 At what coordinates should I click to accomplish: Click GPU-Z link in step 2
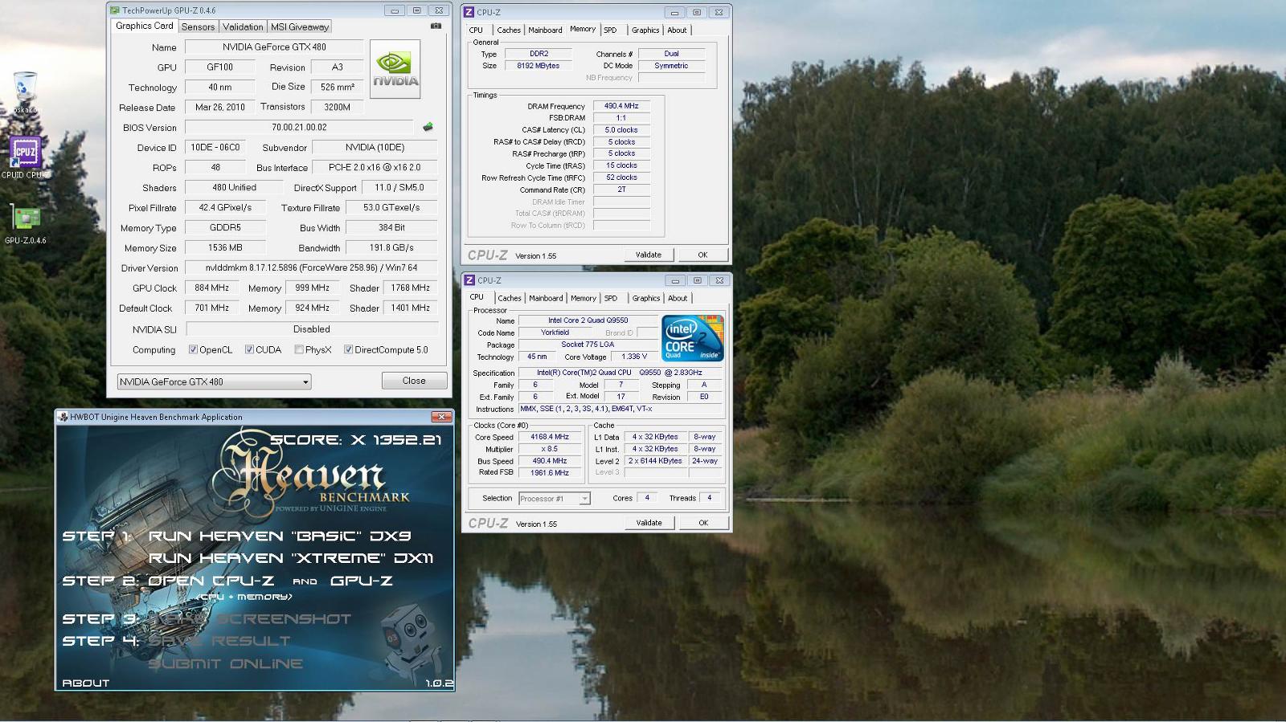pos(362,581)
